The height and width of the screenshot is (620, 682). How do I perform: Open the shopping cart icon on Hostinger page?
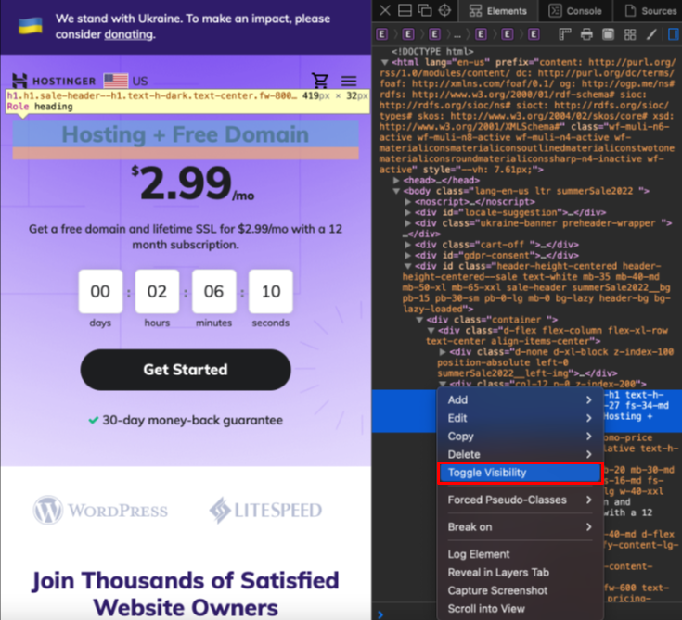[320, 81]
